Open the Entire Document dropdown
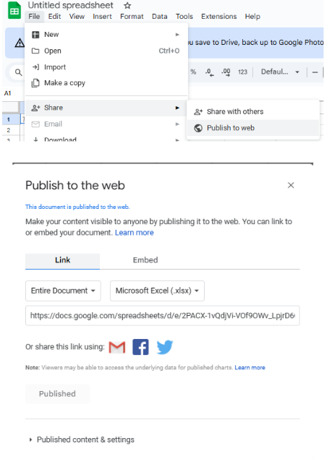Screen dimensions: 324x459 [x=63, y=291]
